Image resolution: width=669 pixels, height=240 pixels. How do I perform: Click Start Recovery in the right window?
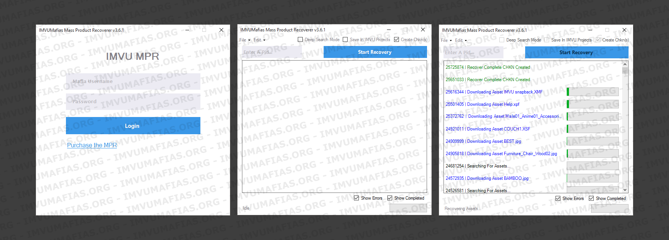click(576, 52)
